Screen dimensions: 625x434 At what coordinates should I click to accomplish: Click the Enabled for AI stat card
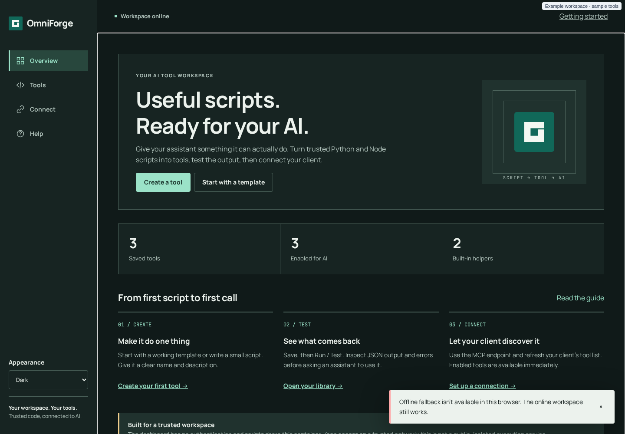coord(361,249)
